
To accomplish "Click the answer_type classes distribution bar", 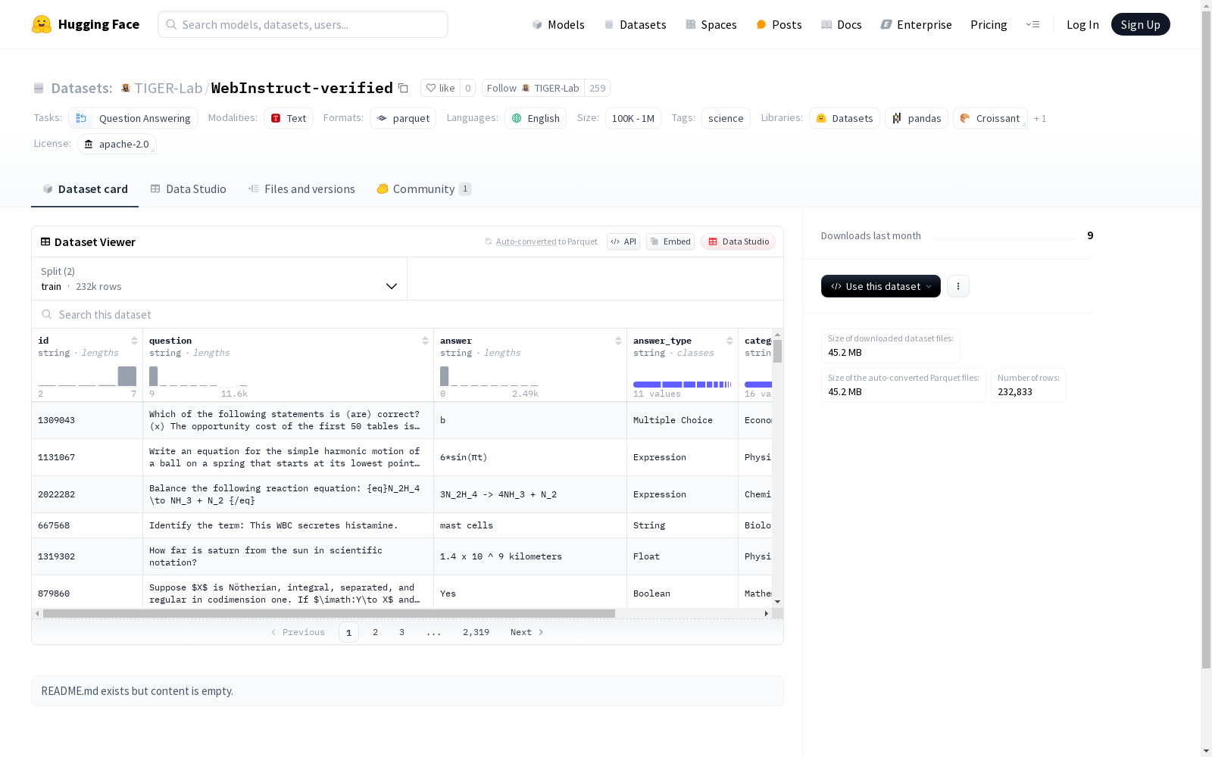I will (x=682, y=385).
